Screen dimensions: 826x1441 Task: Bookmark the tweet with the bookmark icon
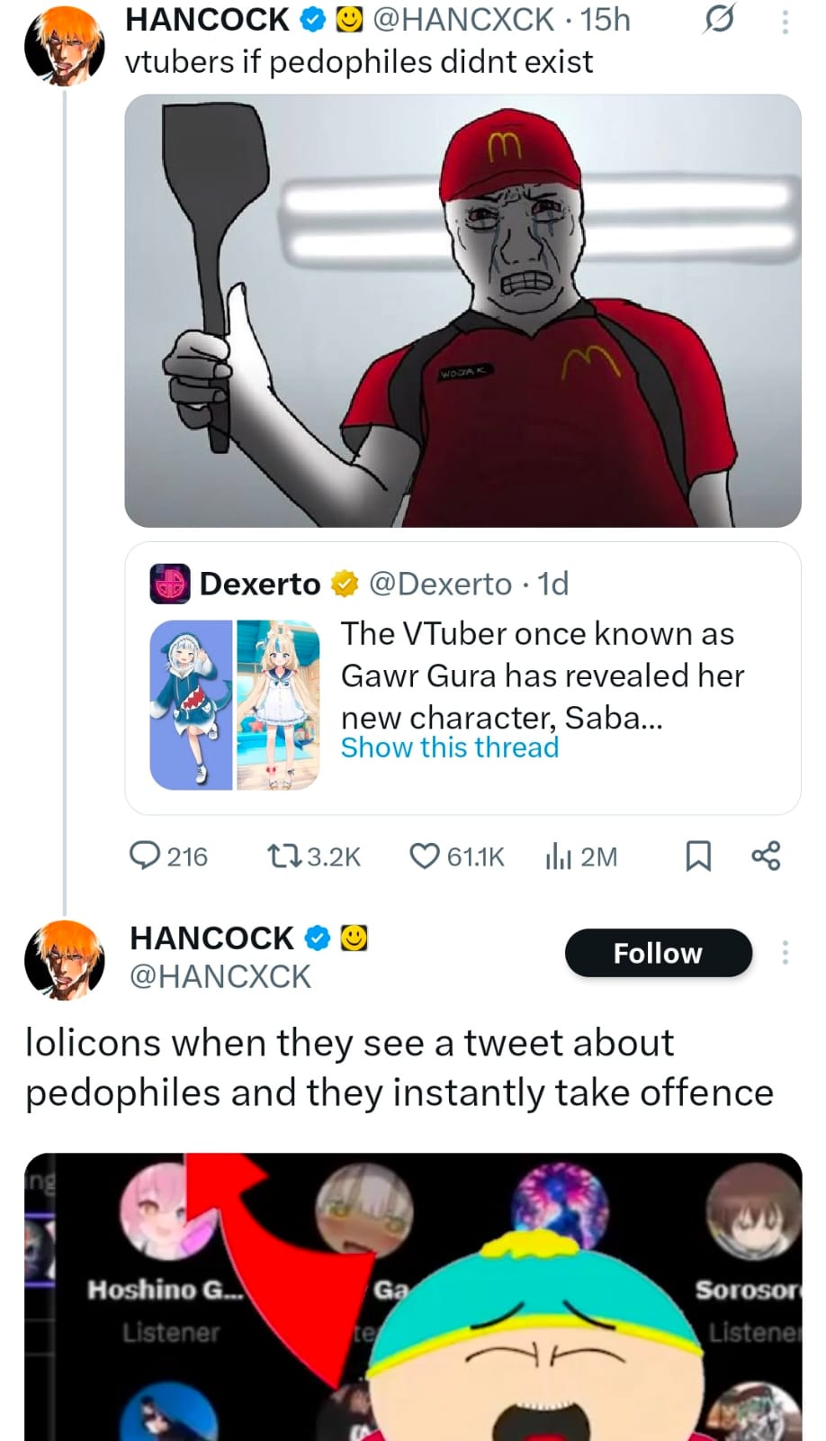coord(698,856)
